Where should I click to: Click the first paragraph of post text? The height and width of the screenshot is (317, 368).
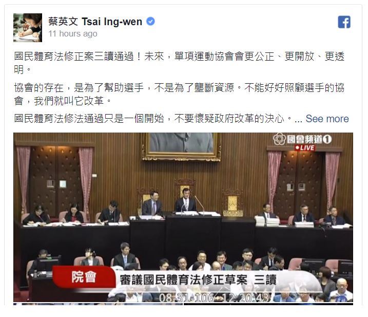(179, 63)
